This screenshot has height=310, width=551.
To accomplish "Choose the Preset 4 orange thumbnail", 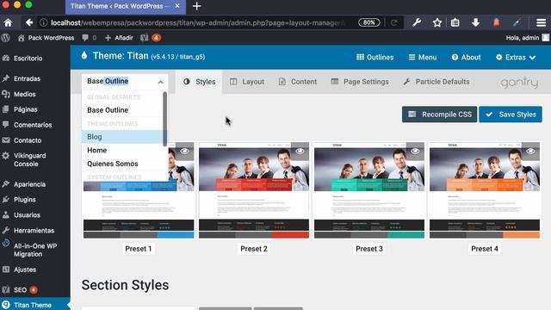I will 485,190.
